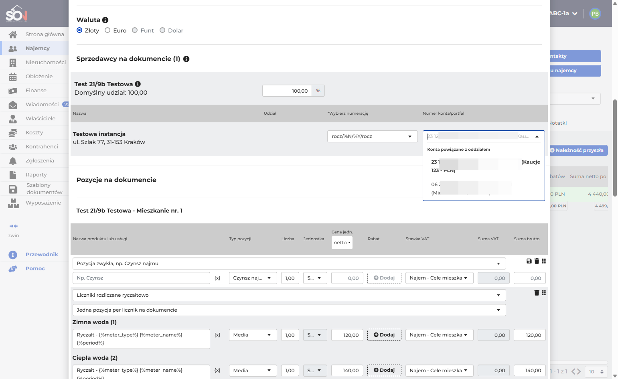The width and height of the screenshot is (618, 379).
Task: Open the PB user avatar menu
Action: click(x=595, y=14)
